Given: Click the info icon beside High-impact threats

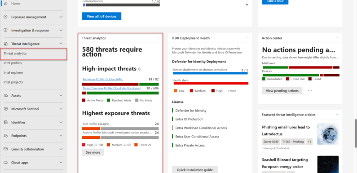Looking at the screenshot, I should click(x=140, y=69).
